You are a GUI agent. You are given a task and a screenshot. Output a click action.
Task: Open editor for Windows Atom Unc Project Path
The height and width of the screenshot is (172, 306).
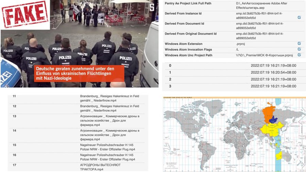coord(299,55)
